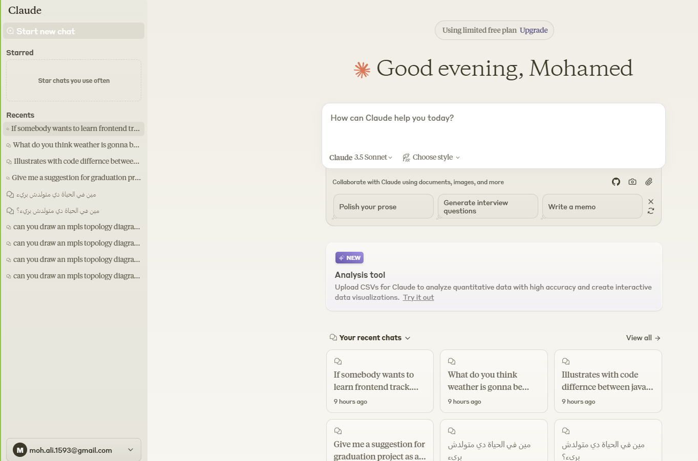
Task: Start a new chat
Action: [x=74, y=31]
